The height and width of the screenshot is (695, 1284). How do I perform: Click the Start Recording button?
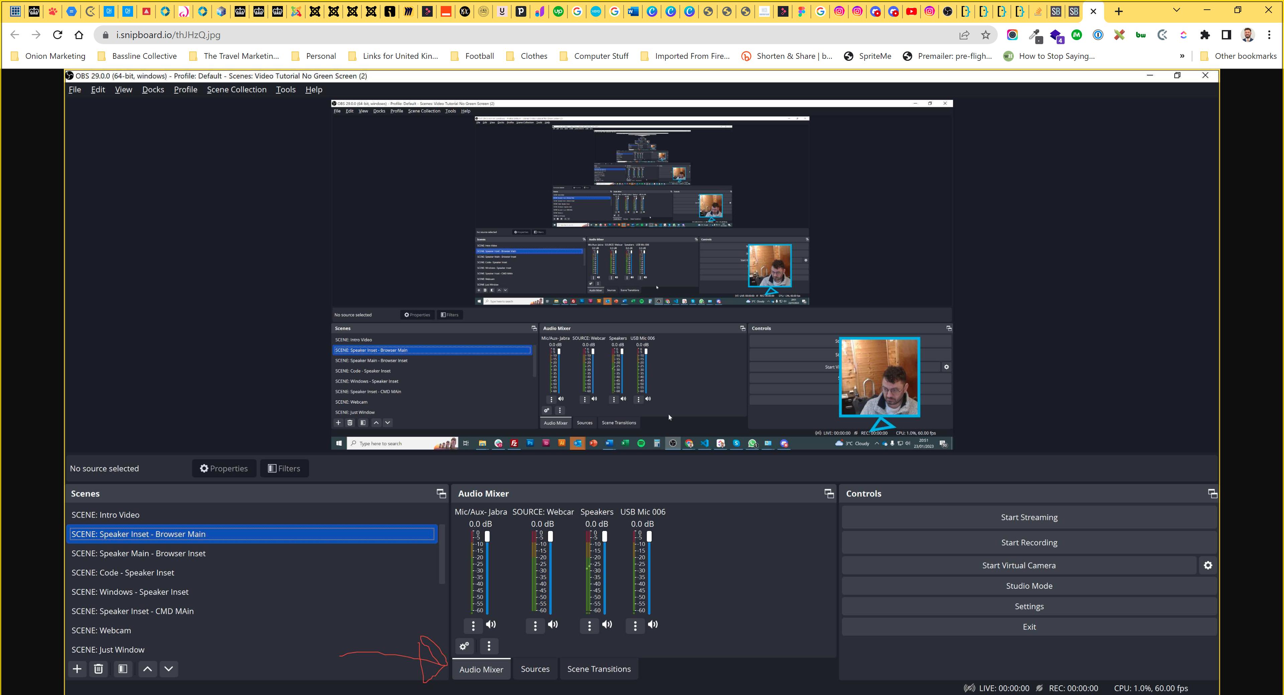pos(1029,543)
